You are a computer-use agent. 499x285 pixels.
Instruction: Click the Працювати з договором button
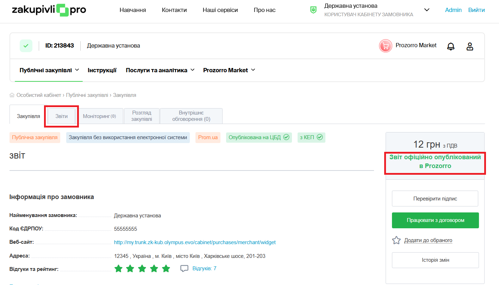click(x=435, y=220)
